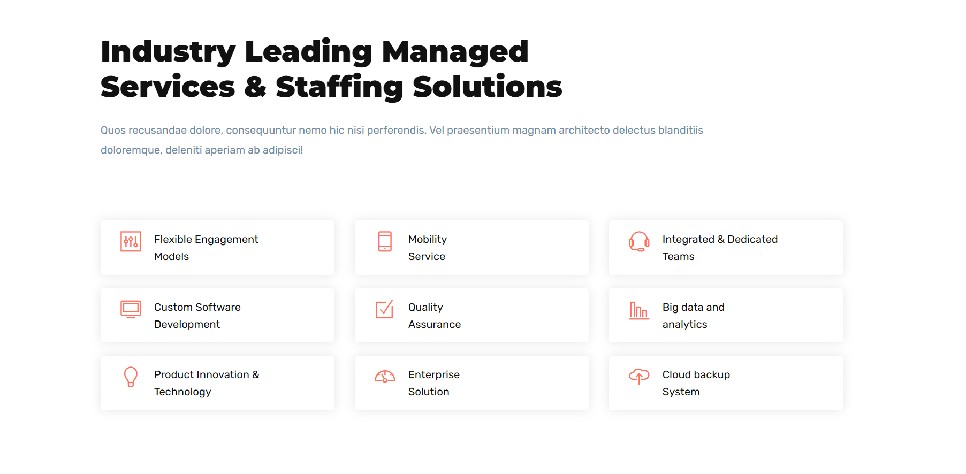
Task: Click the bar chart icon for Big data
Action: pyautogui.click(x=639, y=310)
